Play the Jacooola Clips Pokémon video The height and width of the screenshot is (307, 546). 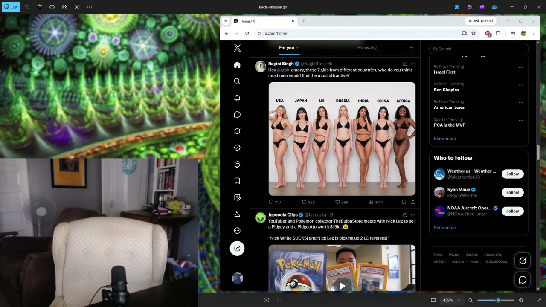(x=342, y=286)
